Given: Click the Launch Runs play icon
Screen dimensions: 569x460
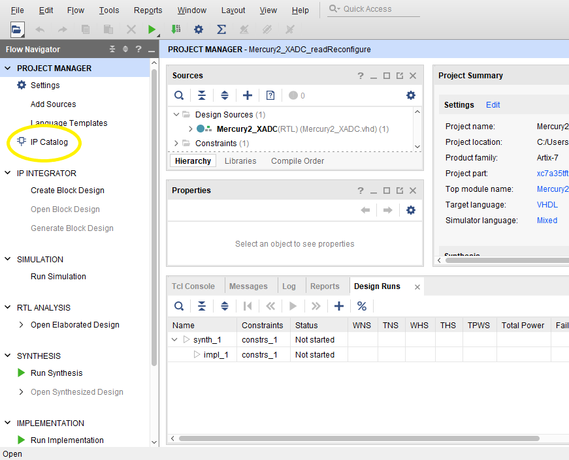Looking at the screenshot, I should [293, 306].
